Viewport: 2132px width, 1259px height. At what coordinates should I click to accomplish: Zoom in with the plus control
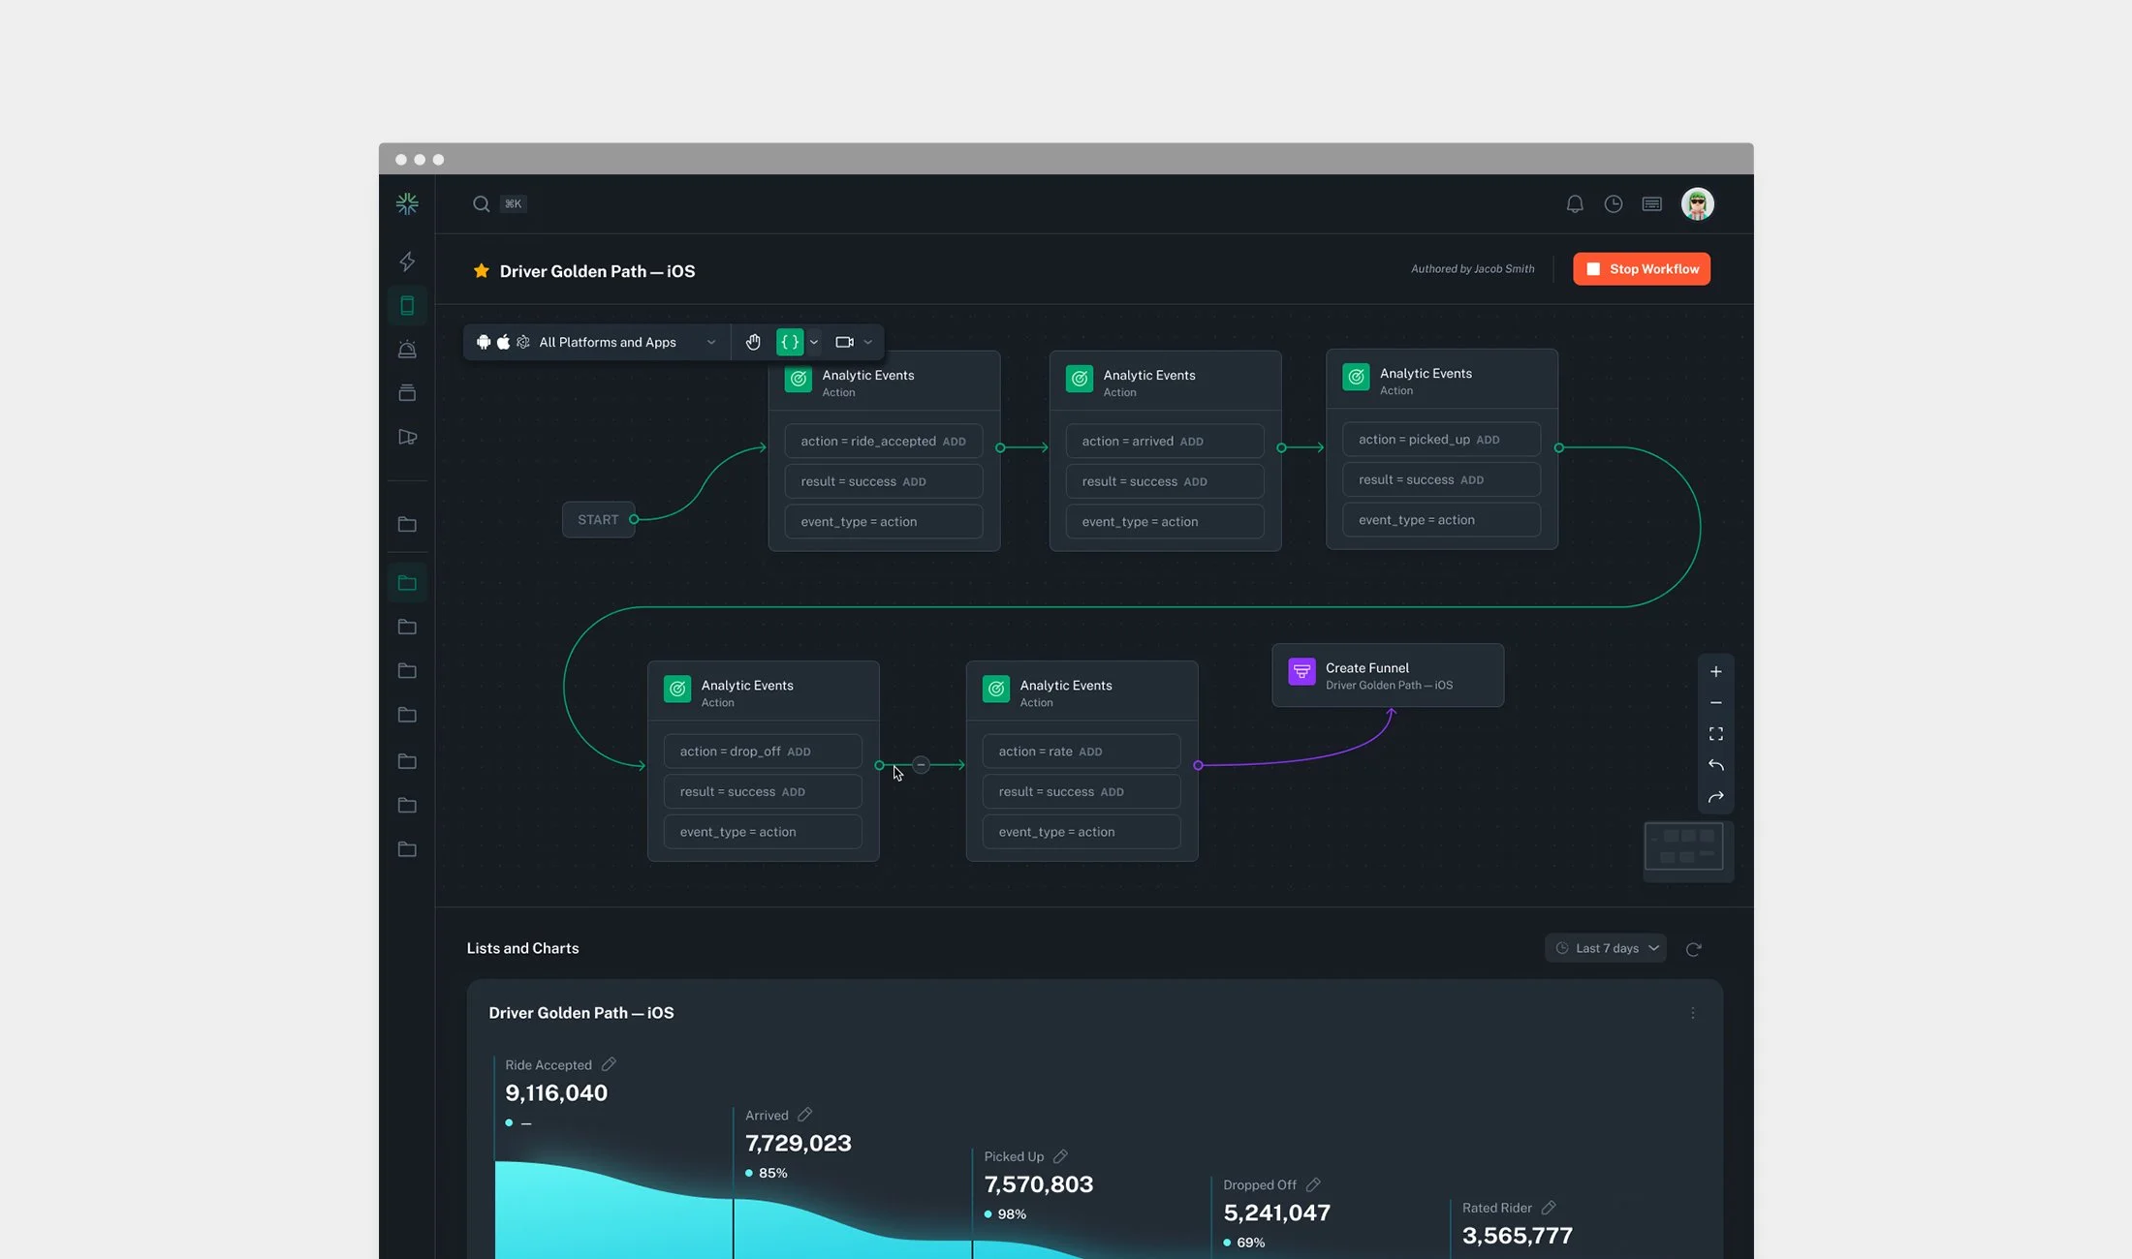point(1715,671)
